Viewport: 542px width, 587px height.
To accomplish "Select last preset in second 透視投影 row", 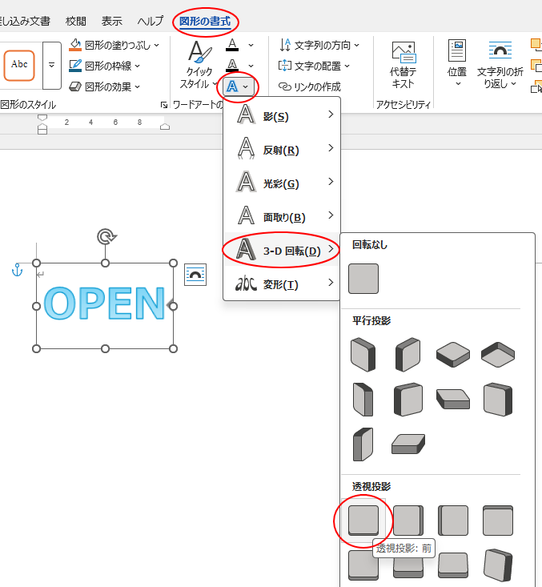I will 498,565.
